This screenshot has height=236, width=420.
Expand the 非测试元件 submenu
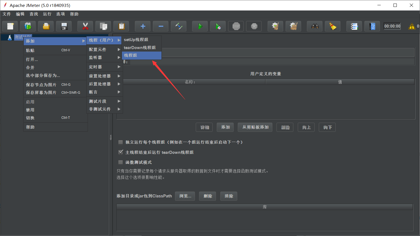coord(105,109)
